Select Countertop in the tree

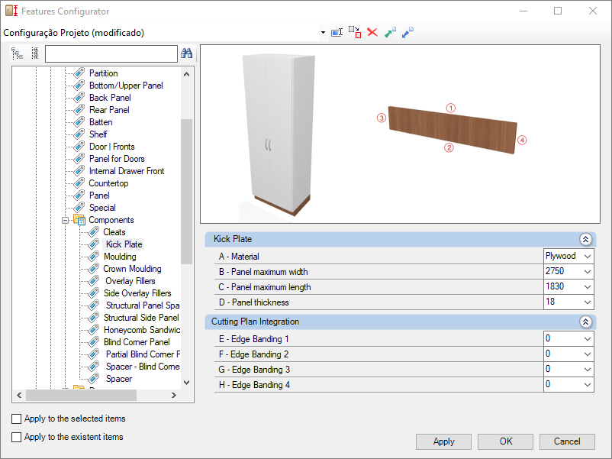[108, 183]
